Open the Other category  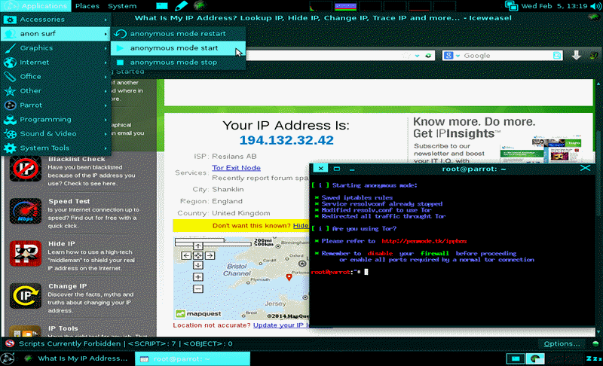(56, 90)
